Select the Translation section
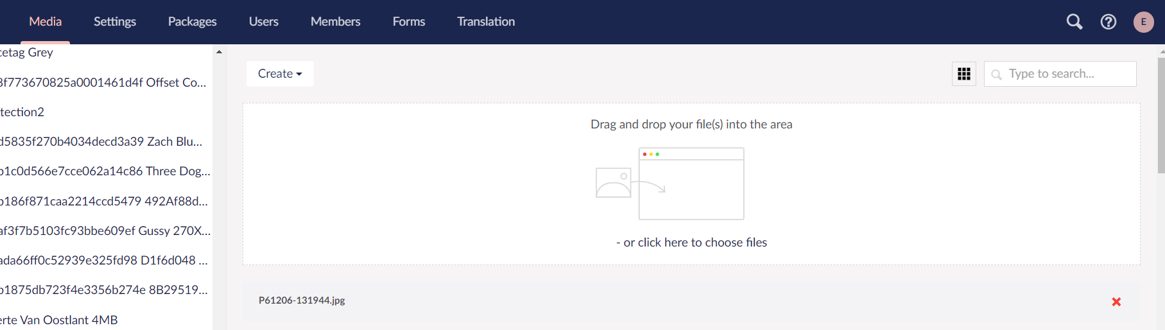Viewport: 1165px width, 330px height. (x=486, y=22)
